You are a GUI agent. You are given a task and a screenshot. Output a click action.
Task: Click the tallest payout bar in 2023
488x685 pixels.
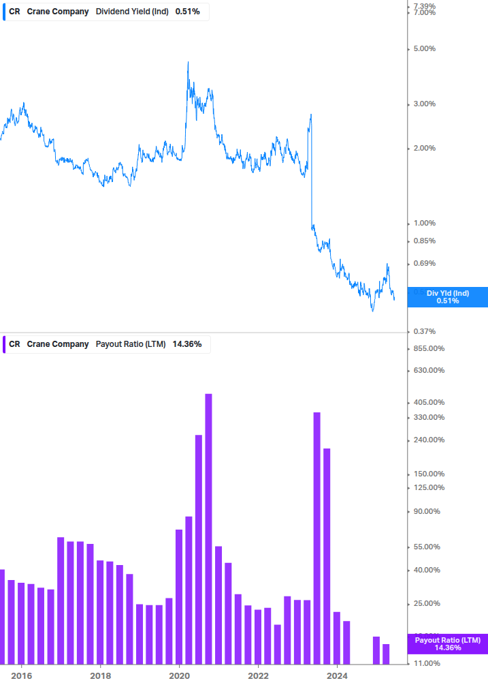[x=317, y=538]
